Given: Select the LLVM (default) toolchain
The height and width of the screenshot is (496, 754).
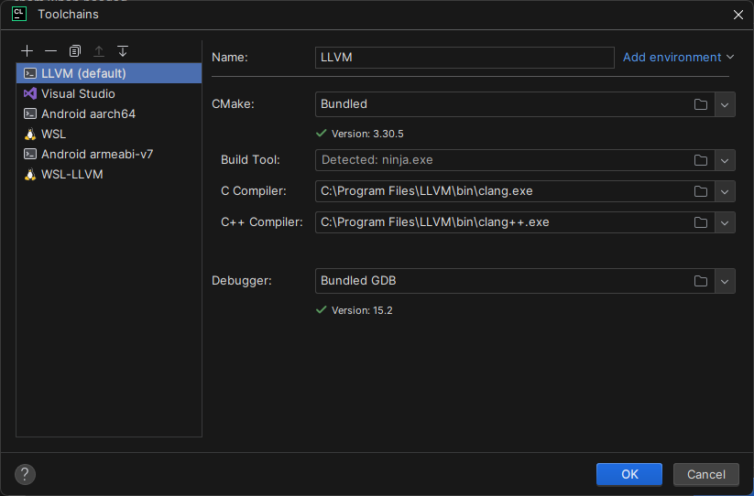Looking at the screenshot, I should tap(109, 73).
